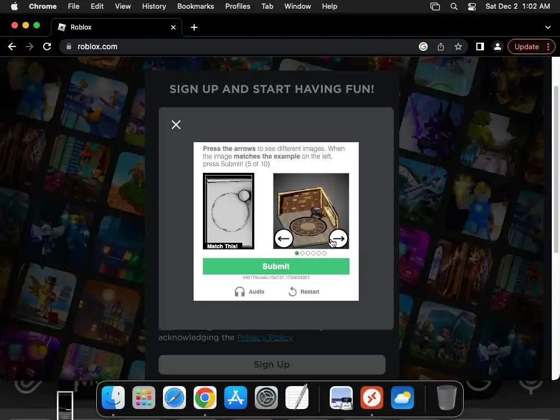Open Control Center in the menu bar
Screen dimensions: 560x420
point(472,7)
